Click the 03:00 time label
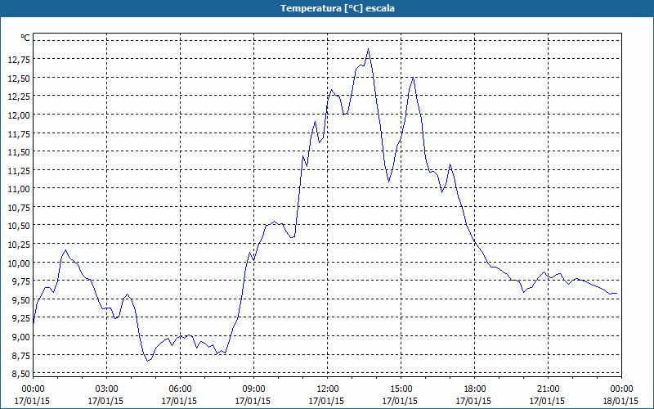 (x=106, y=389)
